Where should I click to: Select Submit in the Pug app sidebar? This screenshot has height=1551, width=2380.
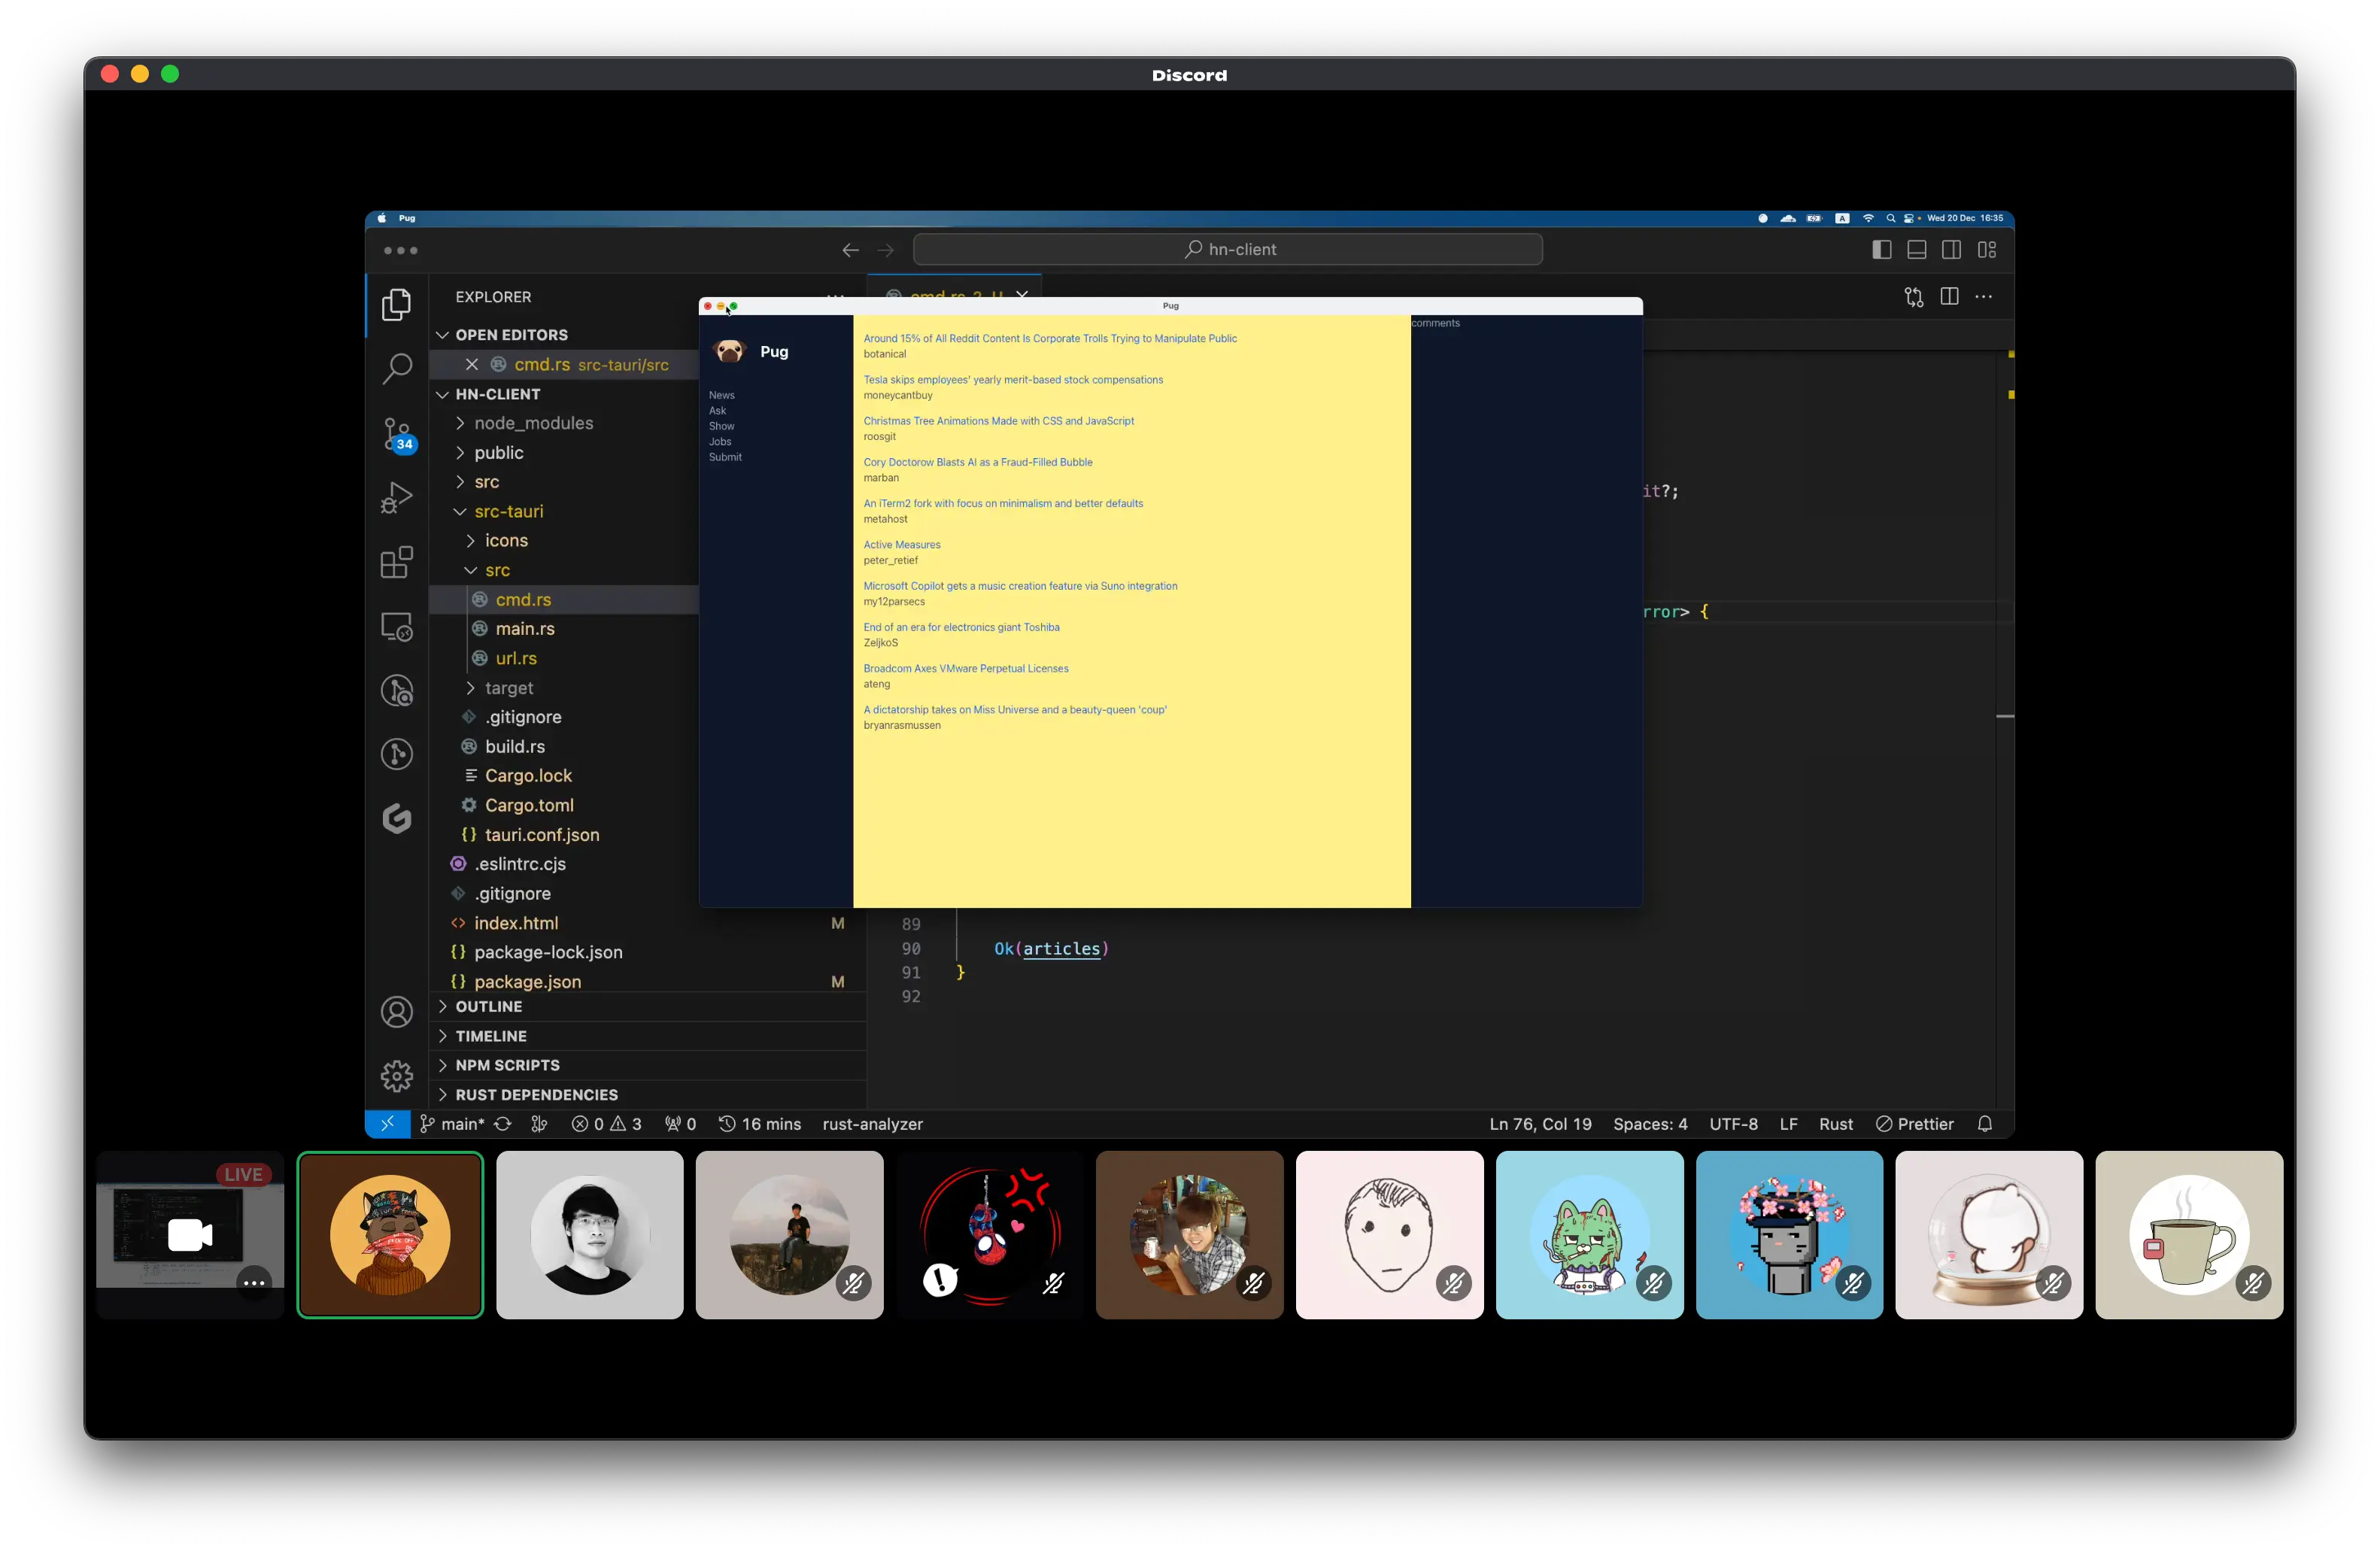click(725, 457)
